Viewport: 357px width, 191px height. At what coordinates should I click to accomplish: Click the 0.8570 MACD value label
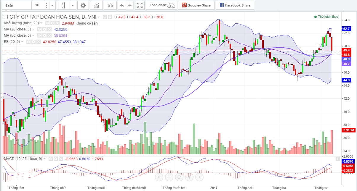(x=348, y=162)
